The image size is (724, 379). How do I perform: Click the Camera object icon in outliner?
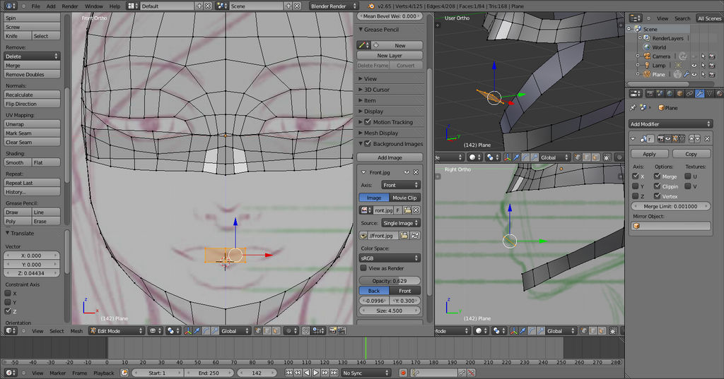point(646,56)
